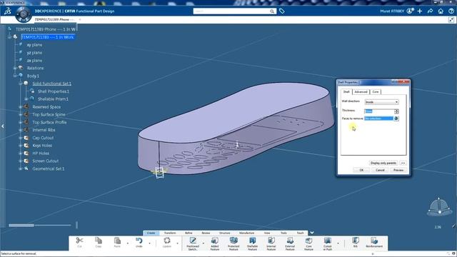The width and height of the screenshot is (457, 257).
Task: Click the Paste tool icon
Action: click(117, 241)
